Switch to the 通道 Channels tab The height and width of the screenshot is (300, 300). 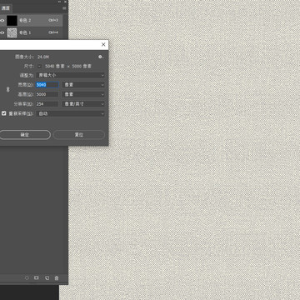pos(6,8)
